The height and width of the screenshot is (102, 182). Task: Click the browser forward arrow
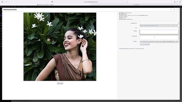tap(9, 2)
